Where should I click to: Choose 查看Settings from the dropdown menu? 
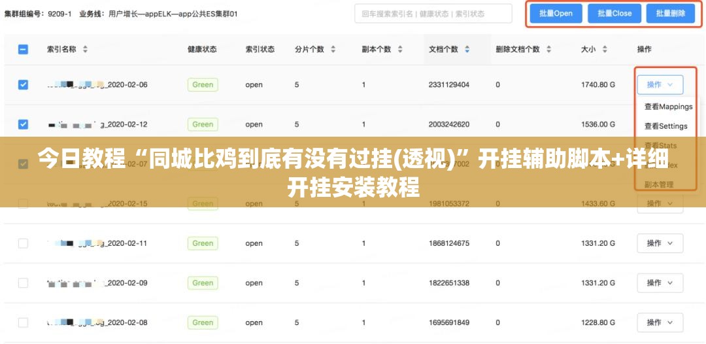click(x=666, y=126)
